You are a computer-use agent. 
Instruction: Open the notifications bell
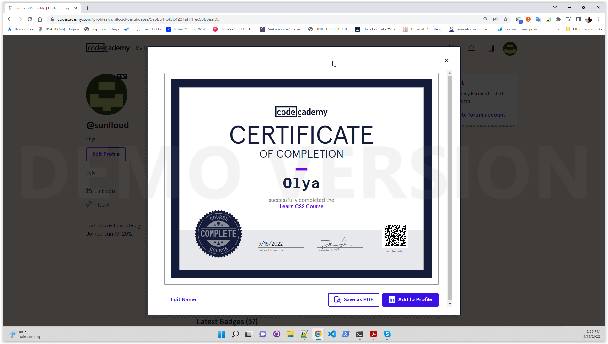click(471, 49)
